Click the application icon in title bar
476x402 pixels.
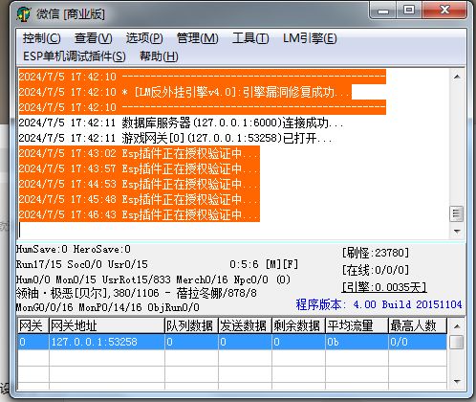click(24, 14)
